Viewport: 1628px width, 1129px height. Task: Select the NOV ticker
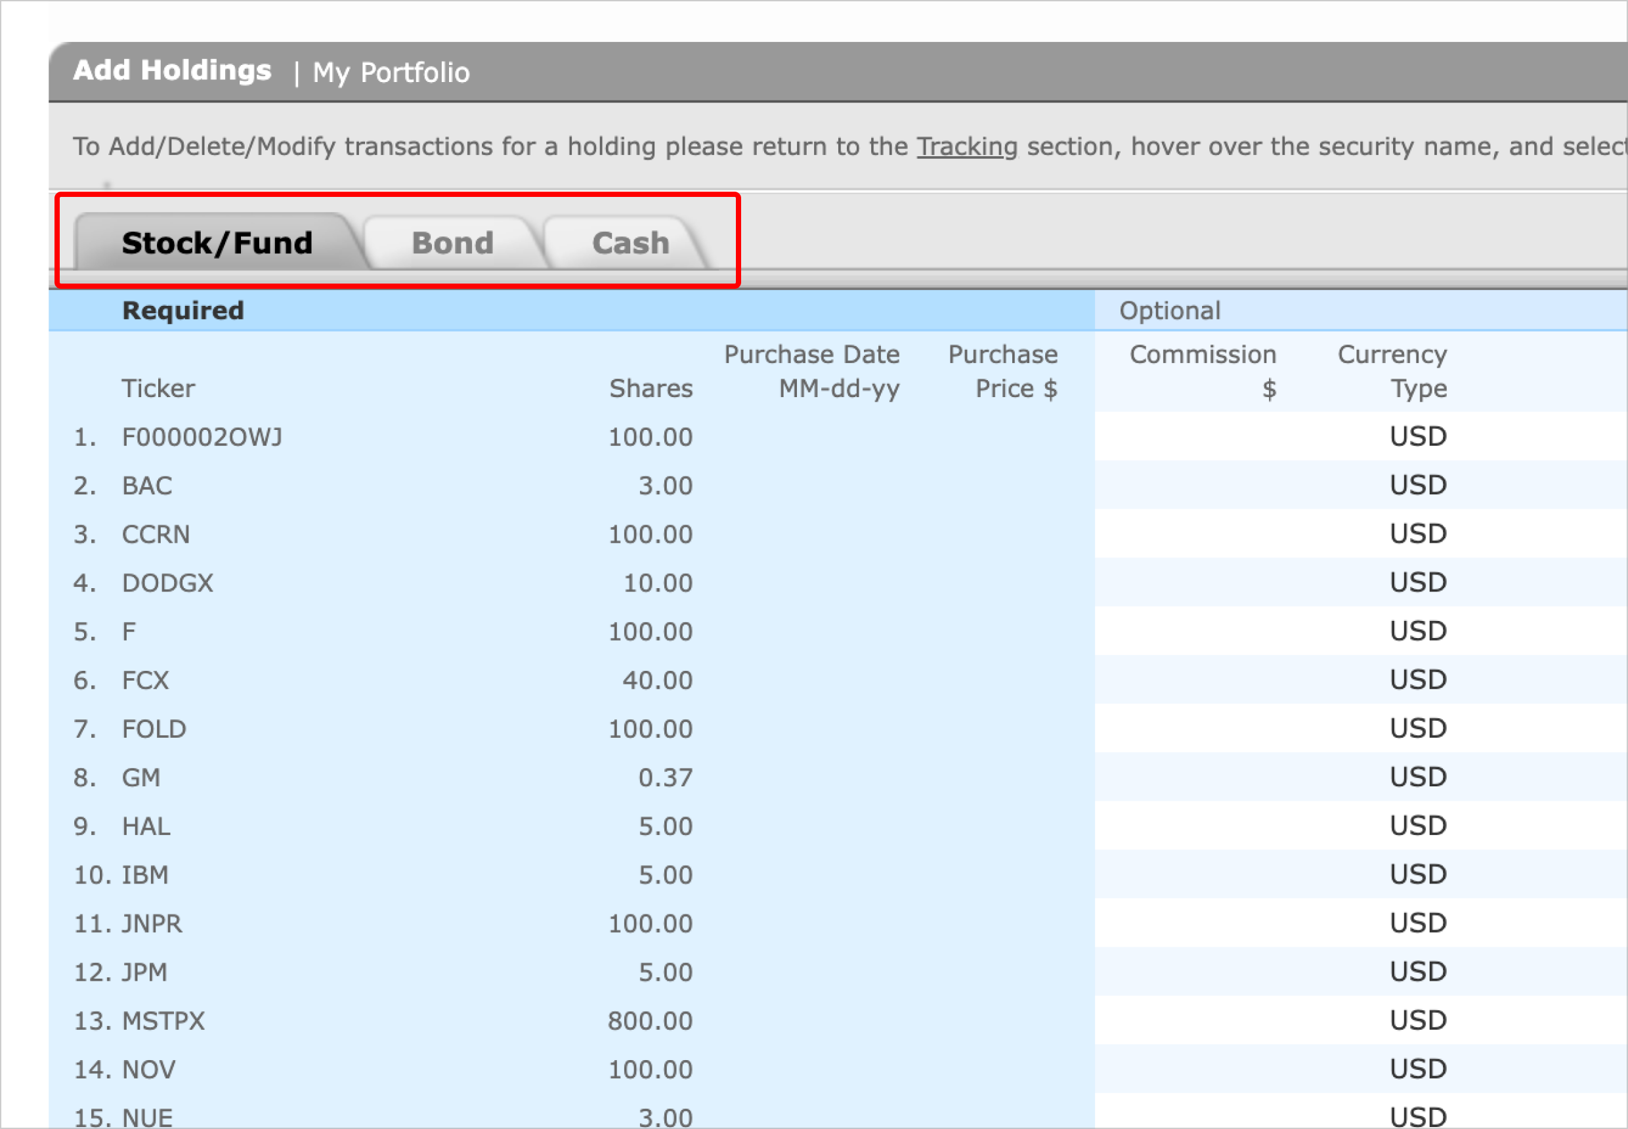pyautogui.click(x=148, y=1069)
